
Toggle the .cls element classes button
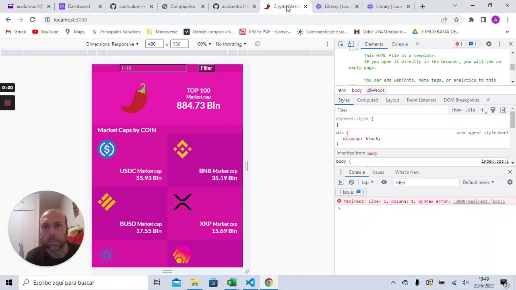click(x=471, y=110)
